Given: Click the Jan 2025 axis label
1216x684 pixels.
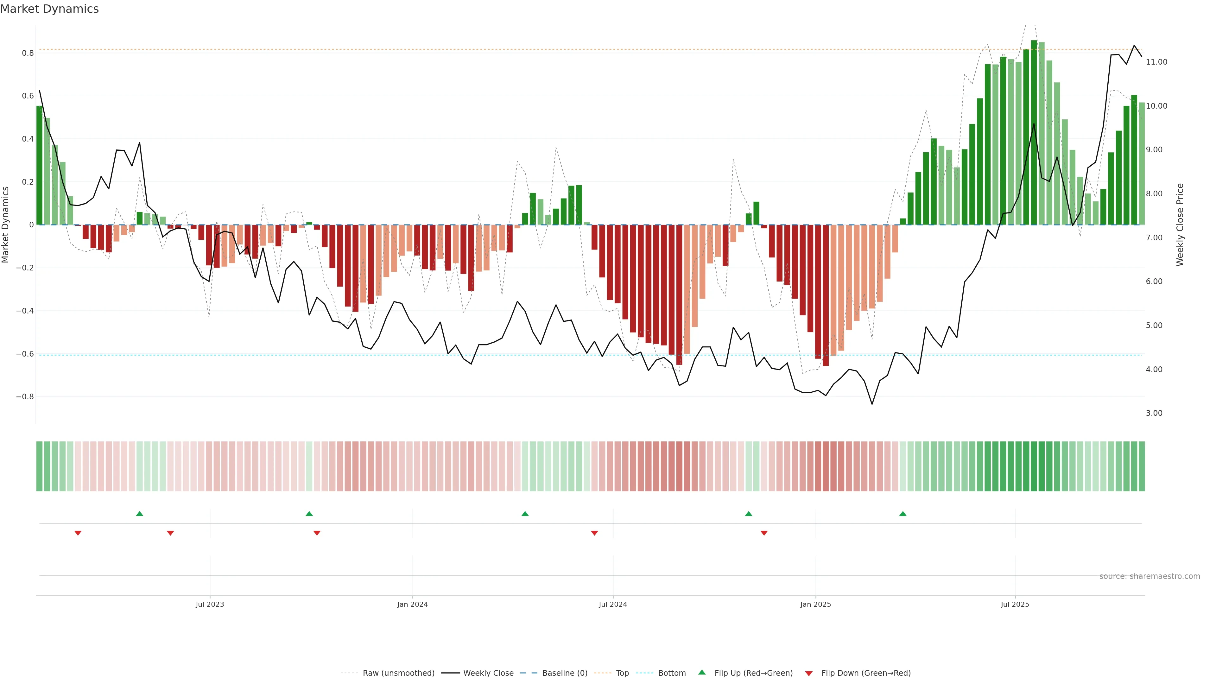Looking at the screenshot, I should click(x=815, y=604).
